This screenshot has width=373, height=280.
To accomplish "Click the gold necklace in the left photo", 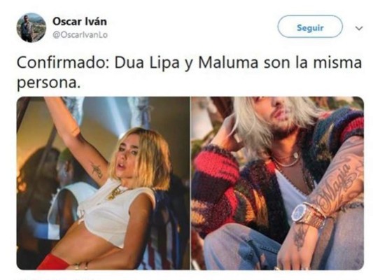I will (116, 192).
